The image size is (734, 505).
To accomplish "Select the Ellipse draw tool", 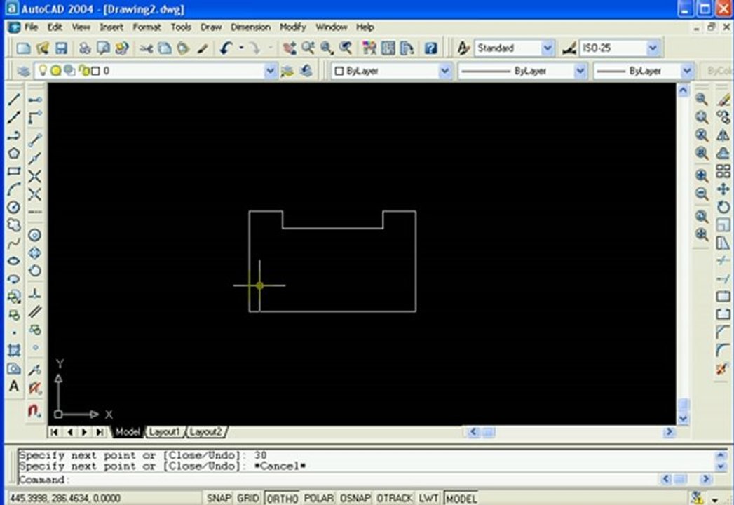I will click(13, 261).
